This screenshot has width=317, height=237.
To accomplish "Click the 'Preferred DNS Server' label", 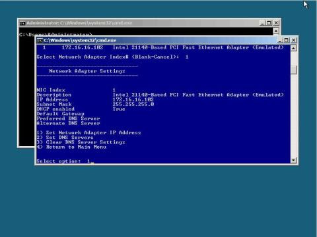I will coord(68,118).
